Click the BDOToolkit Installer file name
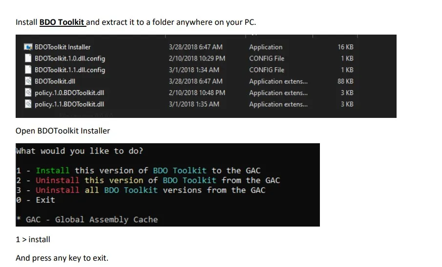Image resolution: width=442 pixels, height=267 pixels. tap(63, 47)
